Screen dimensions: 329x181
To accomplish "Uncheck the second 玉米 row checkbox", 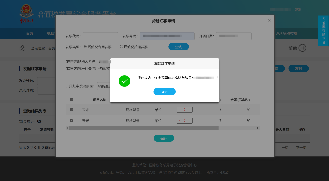I will pos(72,120).
